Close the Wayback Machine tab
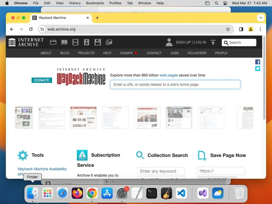The image size is (272, 204). [x=88, y=18]
